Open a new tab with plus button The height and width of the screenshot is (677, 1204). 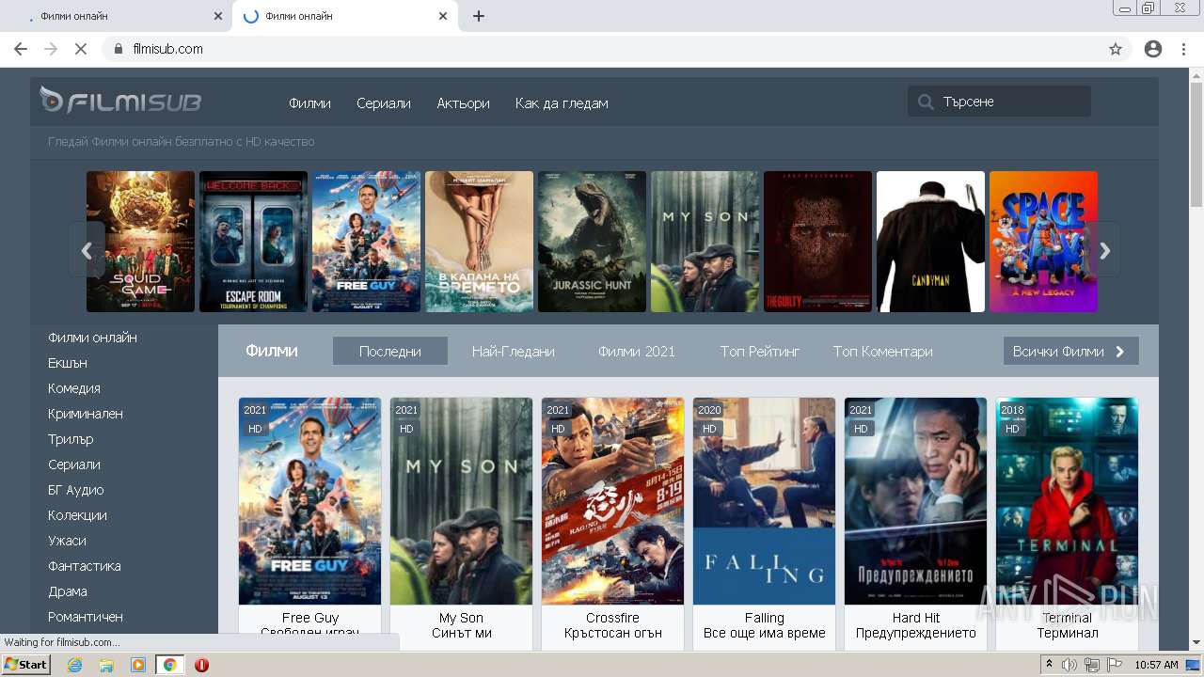point(479,16)
